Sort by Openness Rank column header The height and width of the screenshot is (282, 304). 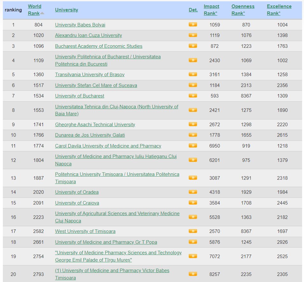click(243, 10)
